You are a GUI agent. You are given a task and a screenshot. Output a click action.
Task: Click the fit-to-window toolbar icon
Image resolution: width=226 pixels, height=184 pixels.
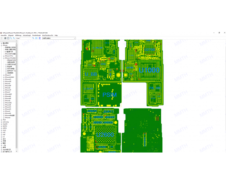tap(8, 38)
